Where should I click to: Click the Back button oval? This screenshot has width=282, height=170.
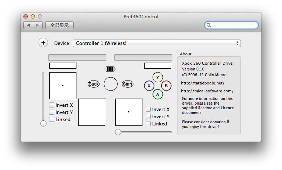(94, 84)
